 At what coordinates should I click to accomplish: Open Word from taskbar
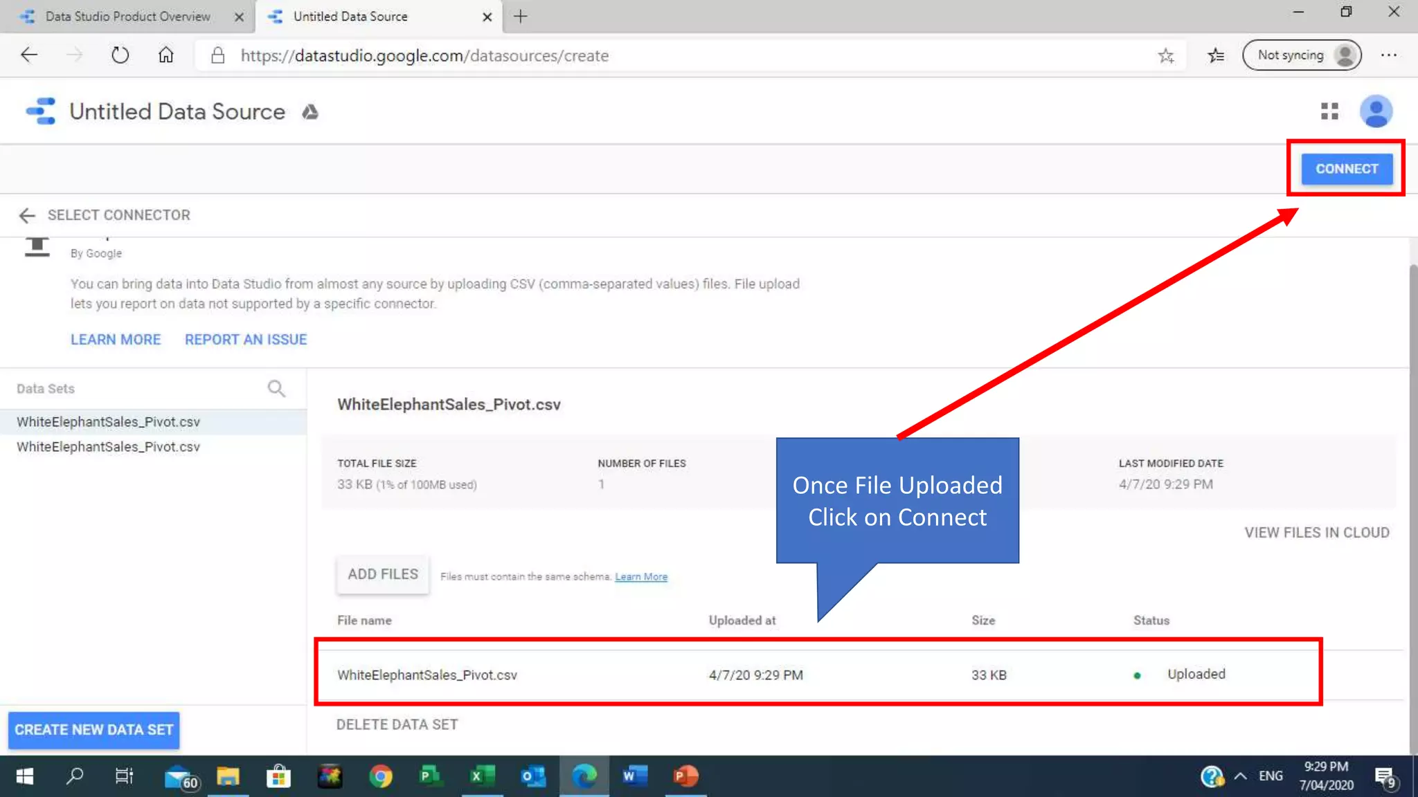tap(634, 776)
